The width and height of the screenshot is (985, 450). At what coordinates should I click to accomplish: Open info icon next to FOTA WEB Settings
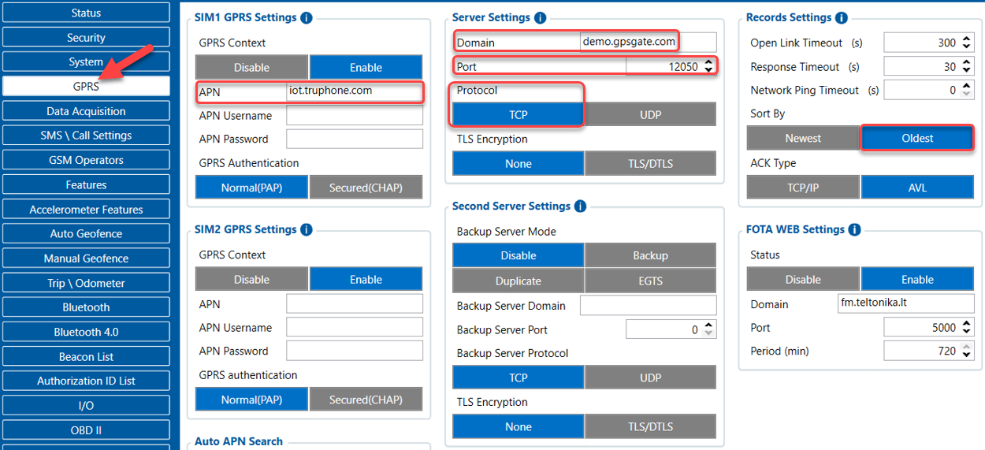[x=854, y=229]
